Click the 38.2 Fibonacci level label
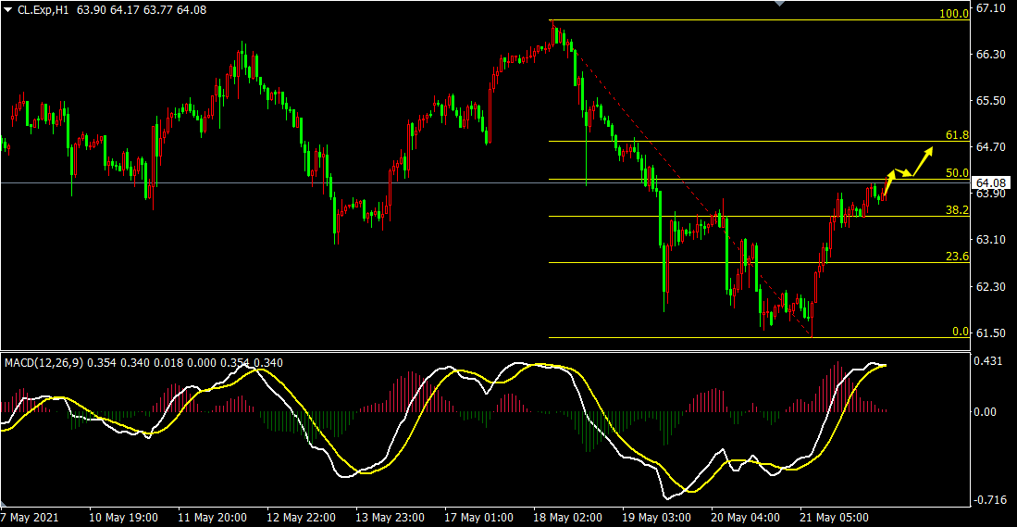Image resolution: width=1017 pixels, height=527 pixels. tap(958, 210)
